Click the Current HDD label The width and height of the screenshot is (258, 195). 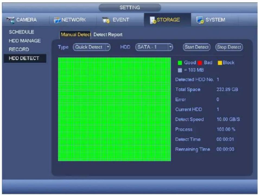point(189,109)
